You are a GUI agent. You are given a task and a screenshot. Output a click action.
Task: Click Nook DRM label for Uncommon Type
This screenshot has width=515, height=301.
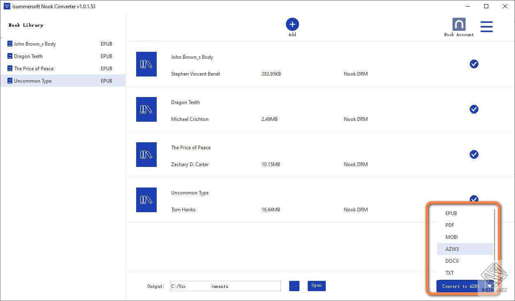(356, 210)
